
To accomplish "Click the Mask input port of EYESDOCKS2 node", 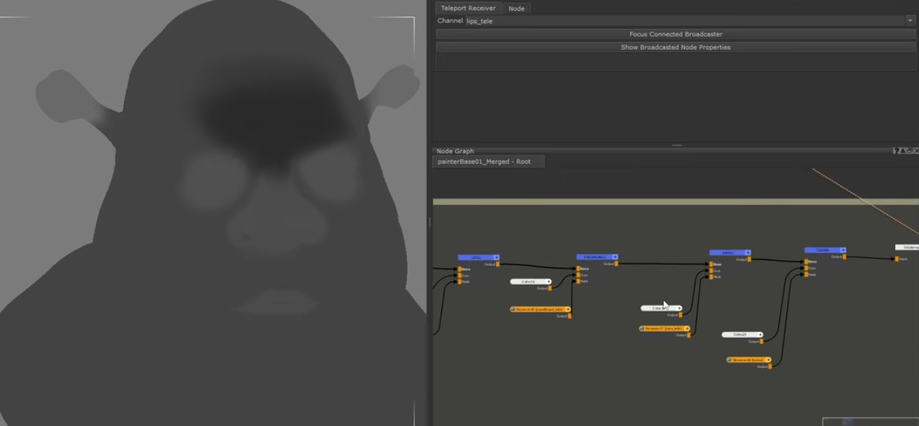I will pos(578,281).
